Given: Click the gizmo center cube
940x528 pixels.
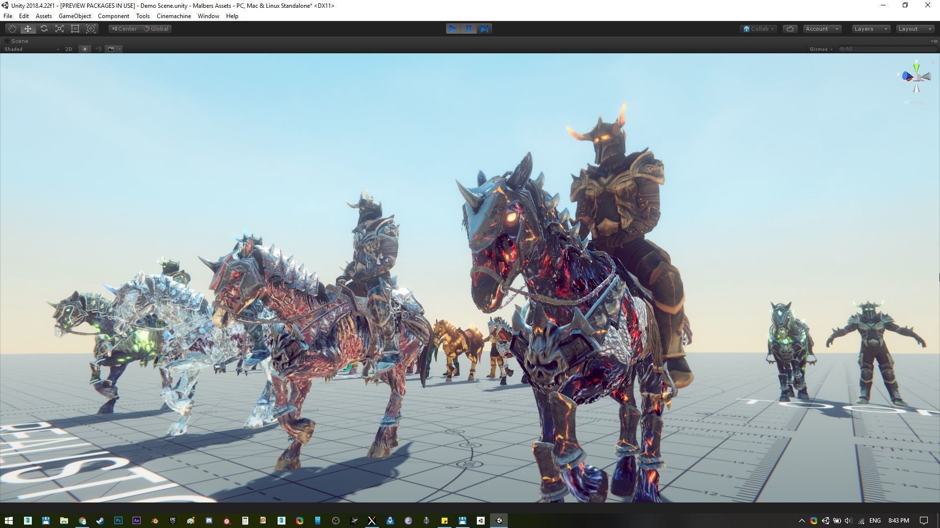Looking at the screenshot, I should pos(916,77).
